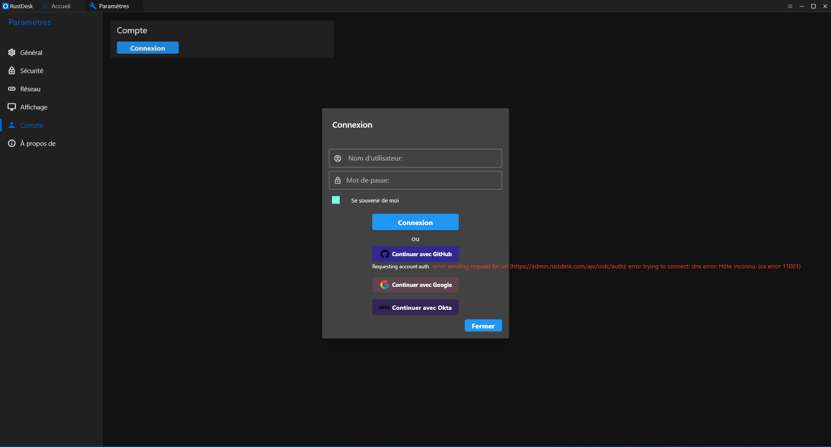This screenshot has height=447, width=831.
Task: Uncheck Se souvenir de moi
Action: point(336,200)
